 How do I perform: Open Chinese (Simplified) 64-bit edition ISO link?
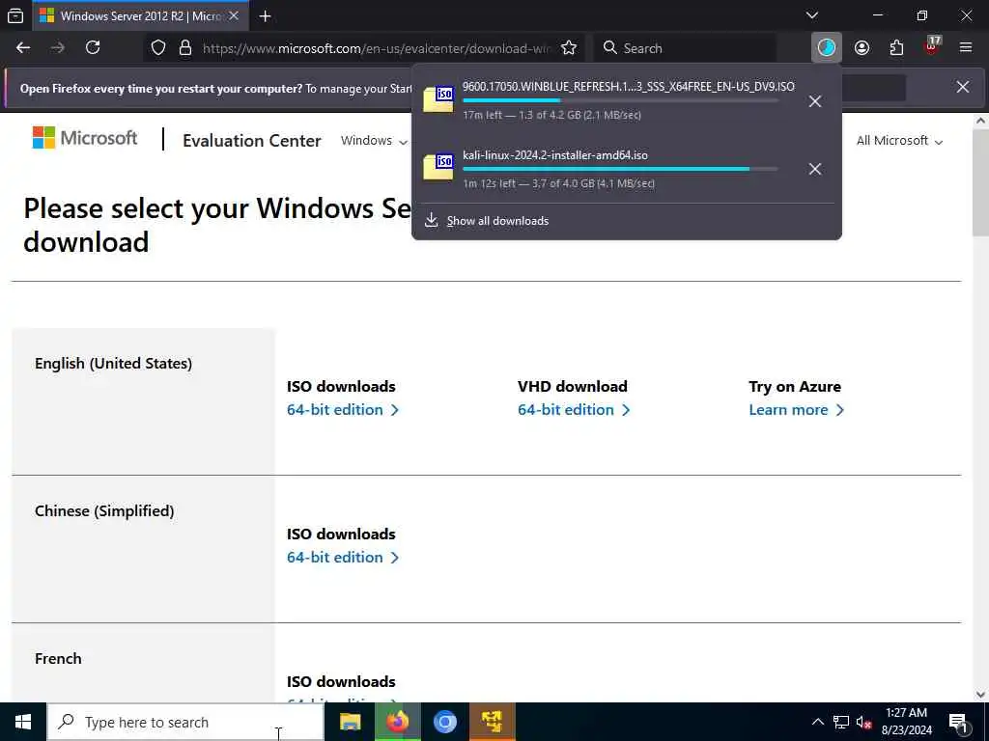click(343, 557)
